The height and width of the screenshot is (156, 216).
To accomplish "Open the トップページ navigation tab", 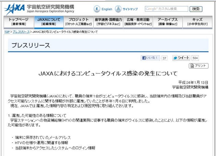I will coord(18,22).
